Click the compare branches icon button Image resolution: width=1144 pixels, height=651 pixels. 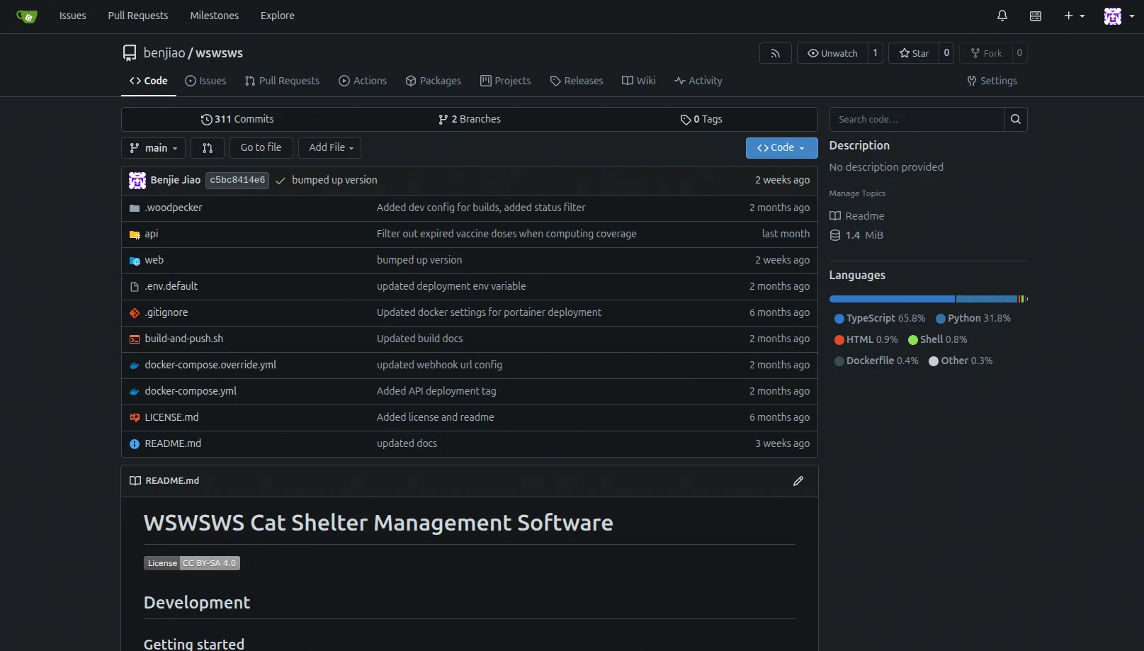208,148
